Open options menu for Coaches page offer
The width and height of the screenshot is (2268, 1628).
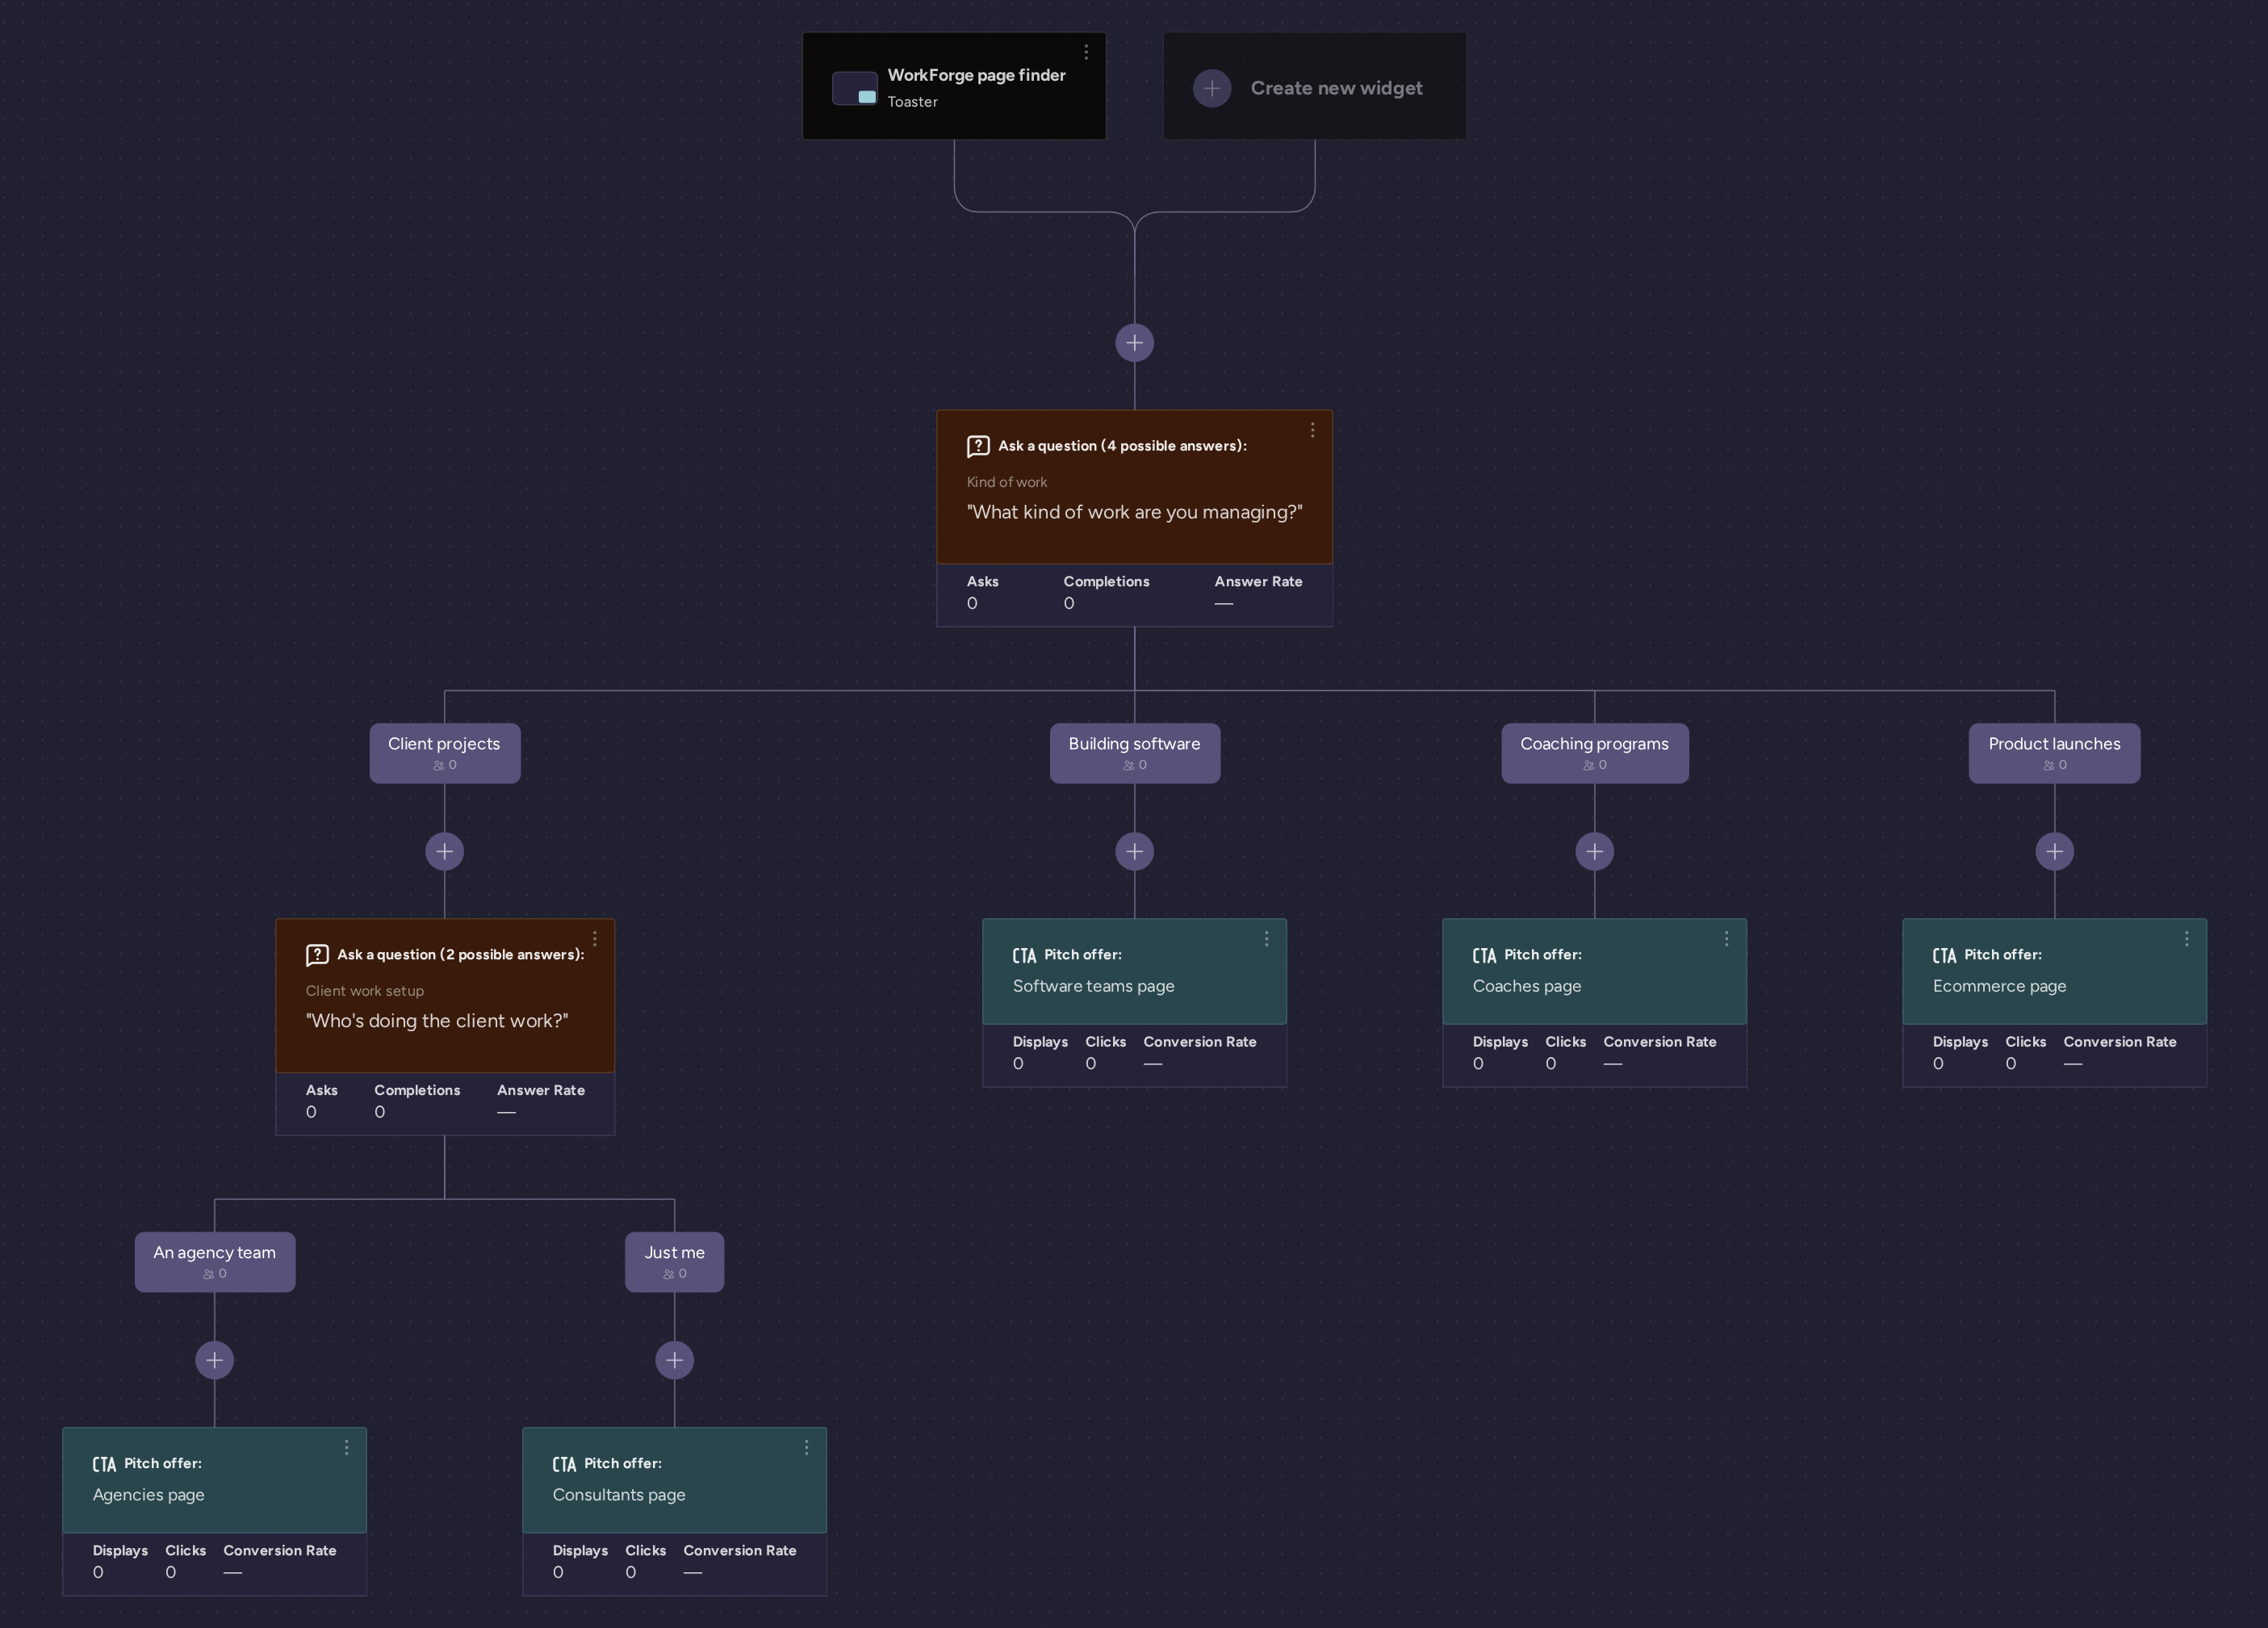click(x=1726, y=938)
